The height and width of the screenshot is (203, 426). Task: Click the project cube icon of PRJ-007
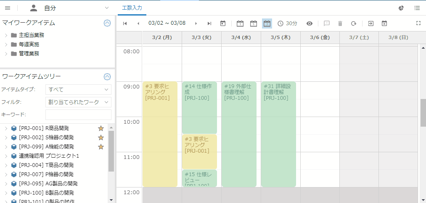coord(14,174)
